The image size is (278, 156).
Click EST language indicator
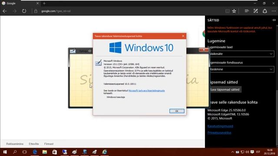click(258, 152)
